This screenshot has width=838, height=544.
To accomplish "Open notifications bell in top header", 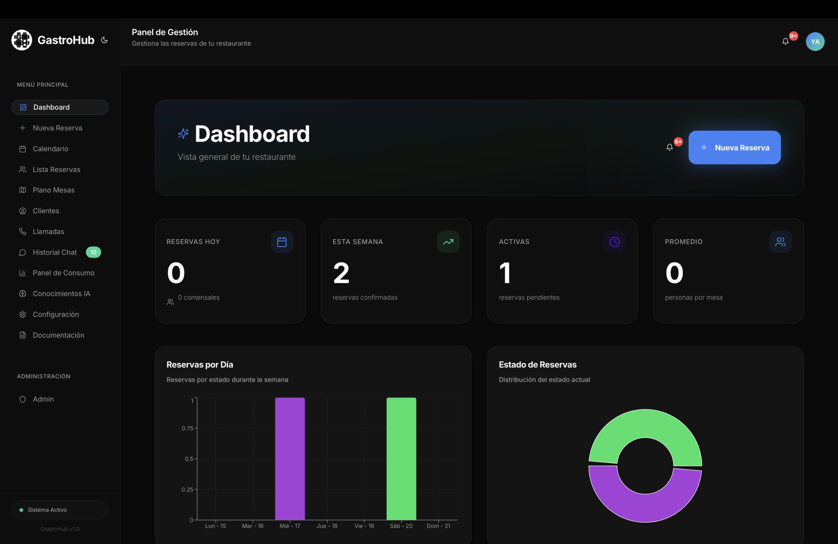I will pos(785,42).
